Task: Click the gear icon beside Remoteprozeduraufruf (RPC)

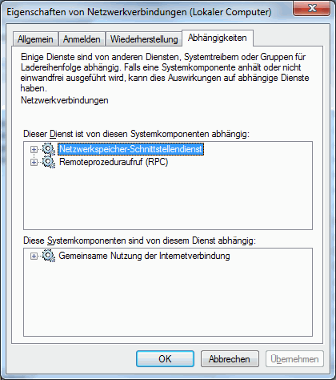Action: [49, 162]
